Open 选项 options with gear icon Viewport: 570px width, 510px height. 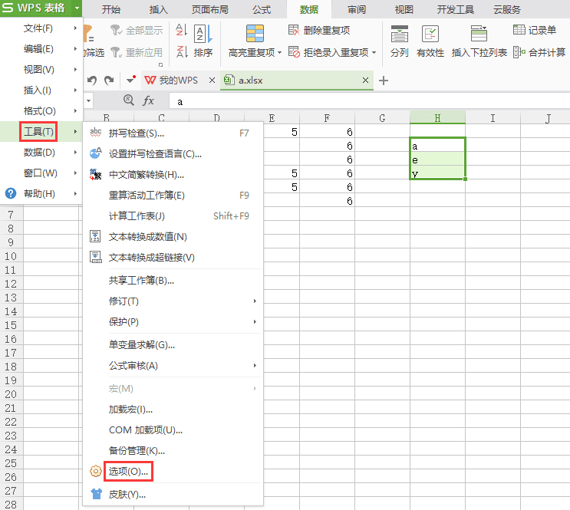click(x=173, y=472)
